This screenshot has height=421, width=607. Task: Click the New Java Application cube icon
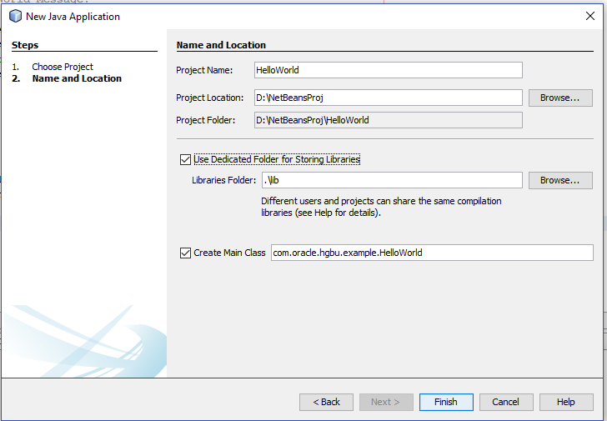click(15, 16)
